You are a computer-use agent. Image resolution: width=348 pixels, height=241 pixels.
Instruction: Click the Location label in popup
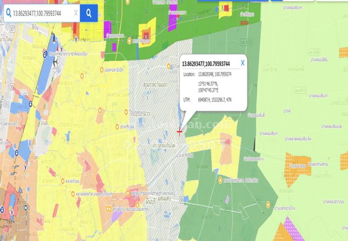(x=189, y=74)
